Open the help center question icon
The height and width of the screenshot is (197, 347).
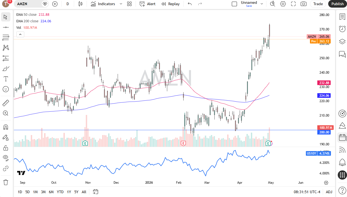[342, 190]
